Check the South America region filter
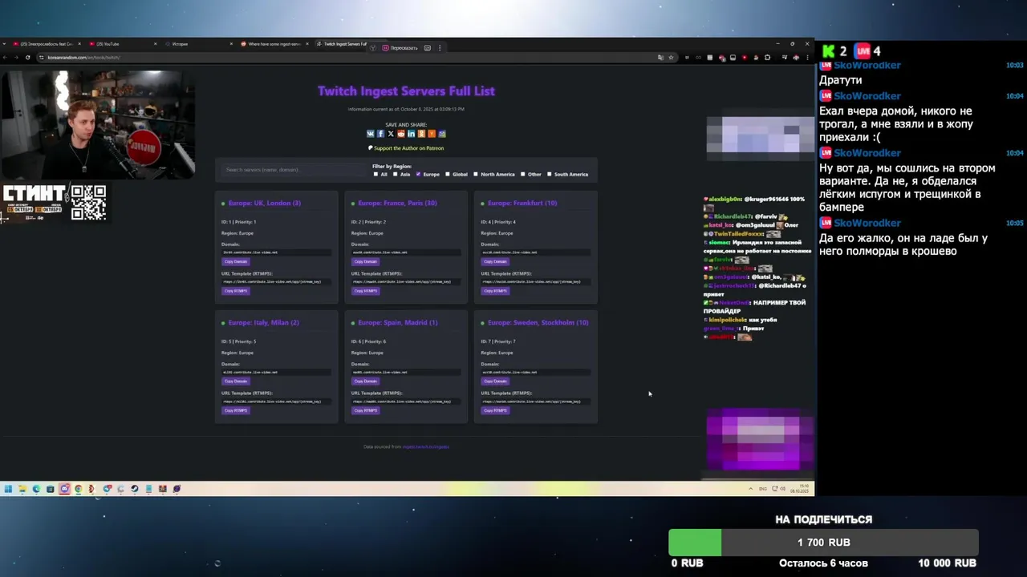The image size is (1027, 577). click(x=550, y=174)
